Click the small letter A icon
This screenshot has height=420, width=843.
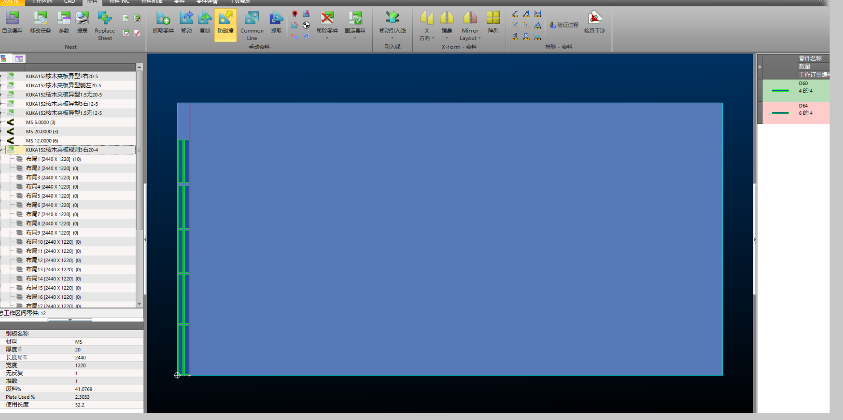306,14
